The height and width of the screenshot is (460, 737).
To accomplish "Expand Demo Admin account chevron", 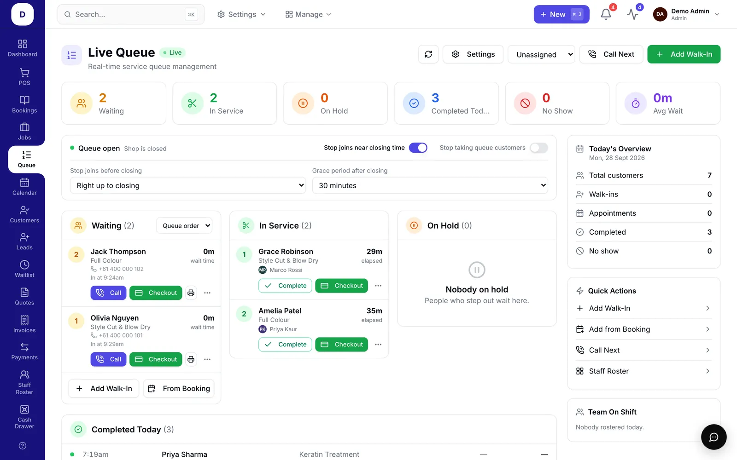I will (717, 14).
